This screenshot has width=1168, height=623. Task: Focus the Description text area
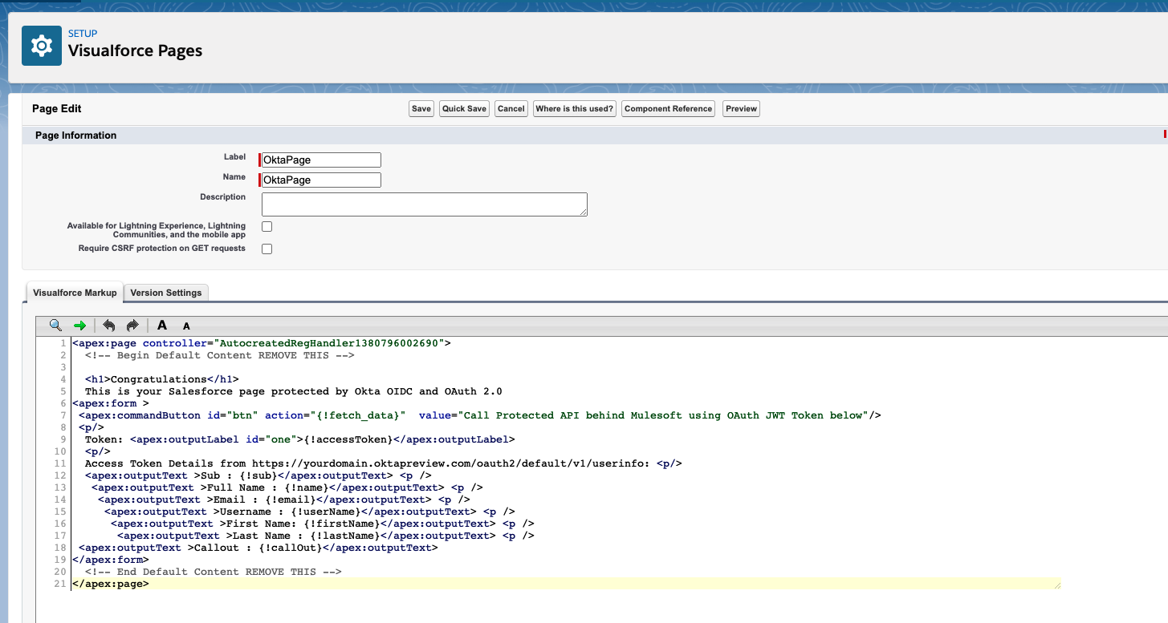coord(425,204)
